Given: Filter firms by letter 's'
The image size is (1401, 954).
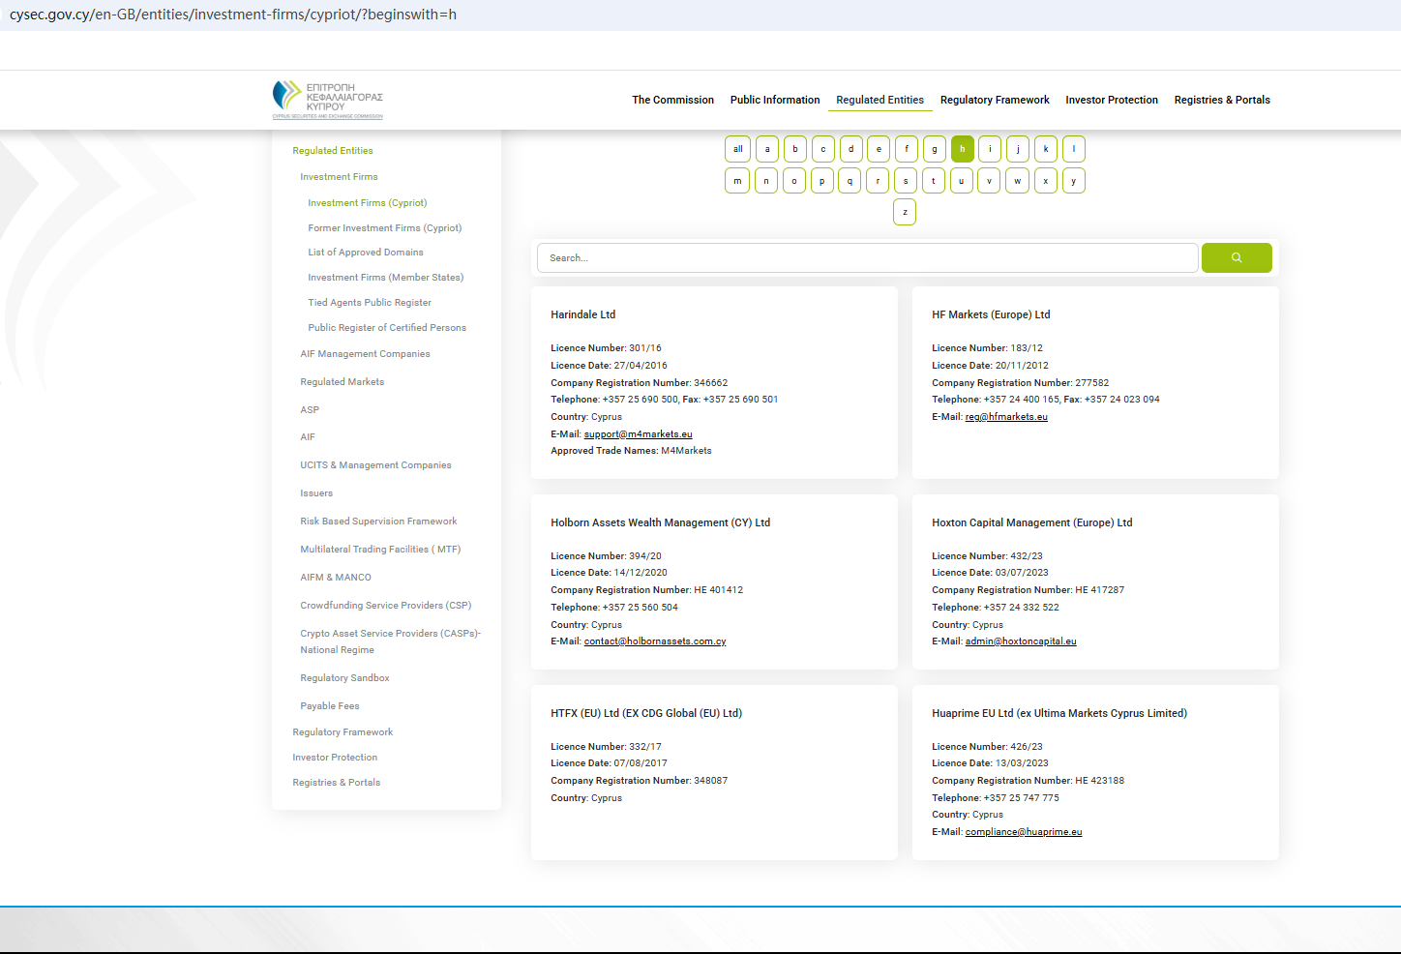Looking at the screenshot, I should [906, 181].
